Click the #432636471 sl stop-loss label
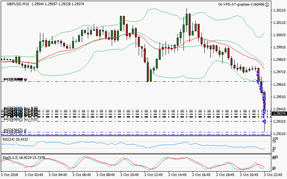This screenshot has width=287, height=179. click(15, 130)
